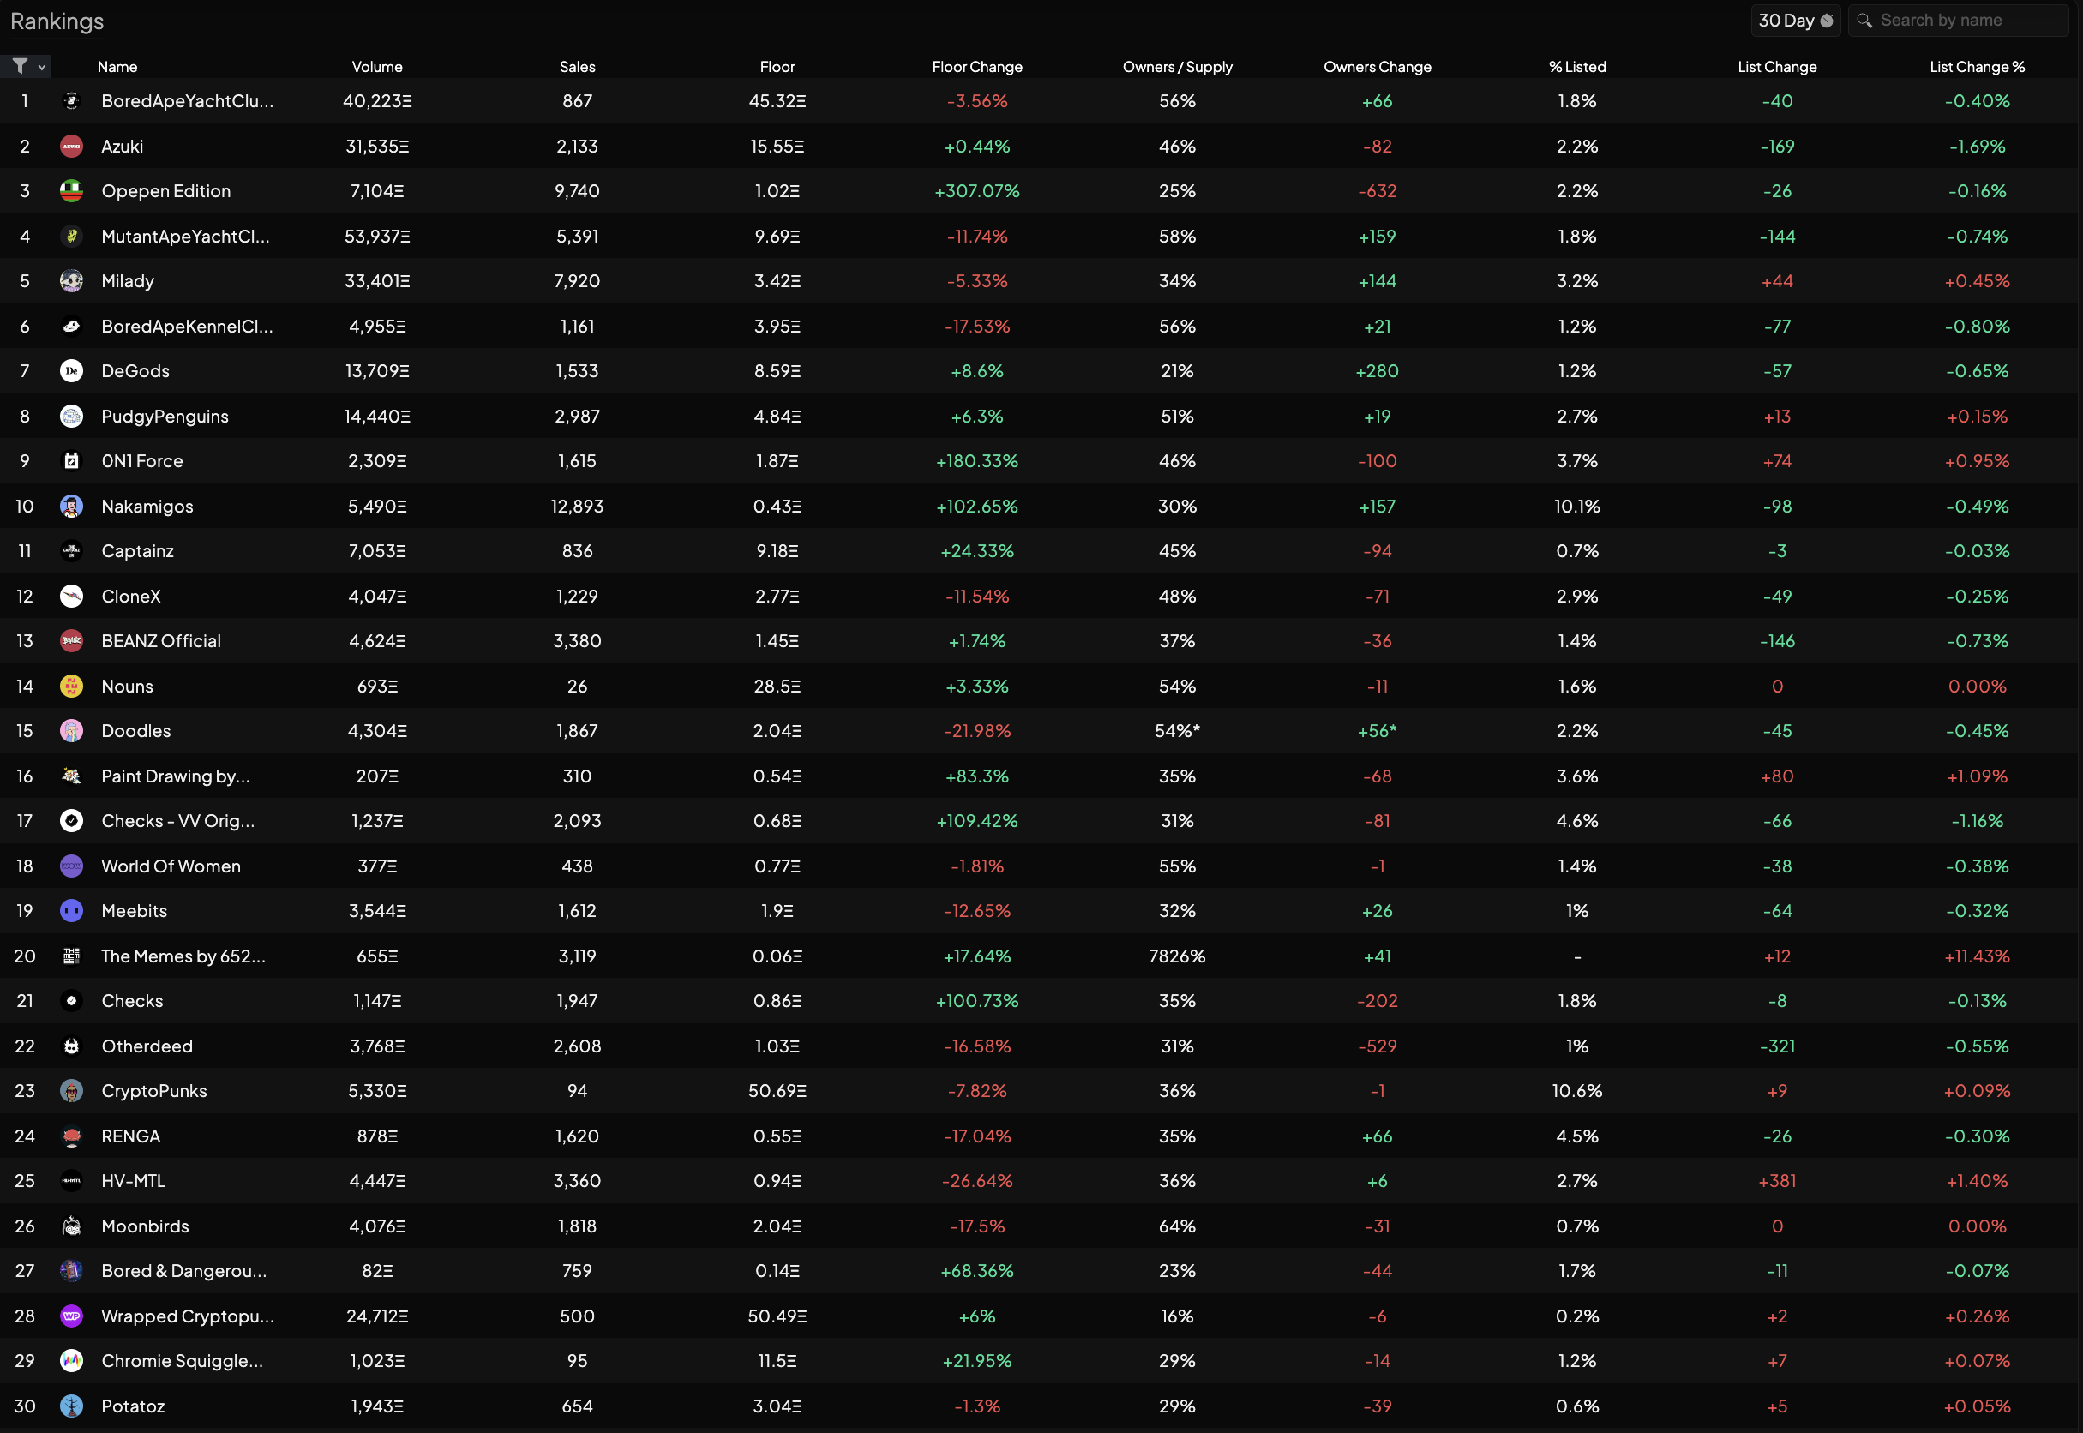The image size is (2083, 1433).
Task: Click the Nouns yellow avatar icon
Action: (x=72, y=687)
